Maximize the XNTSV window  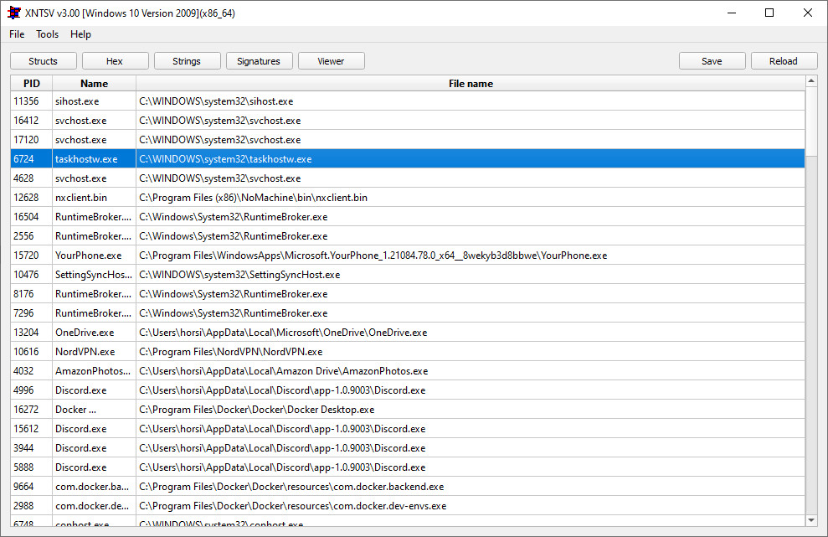coord(769,13)
